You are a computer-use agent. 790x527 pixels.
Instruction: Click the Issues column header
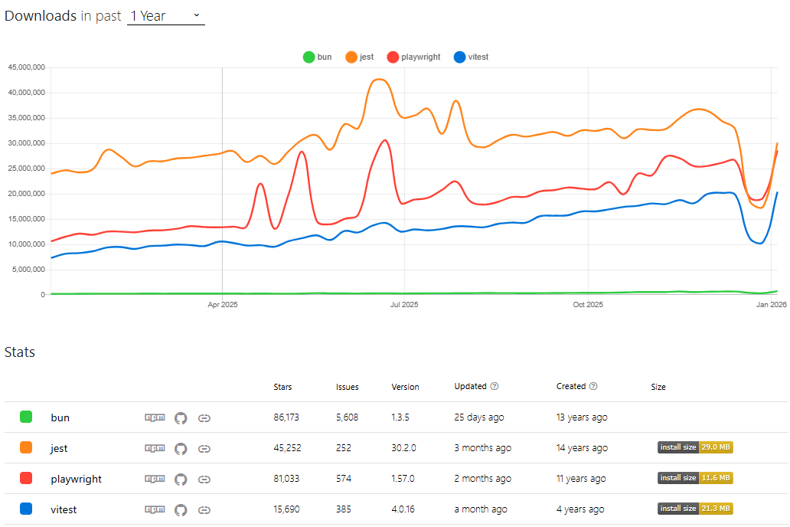tap(347, 387)
